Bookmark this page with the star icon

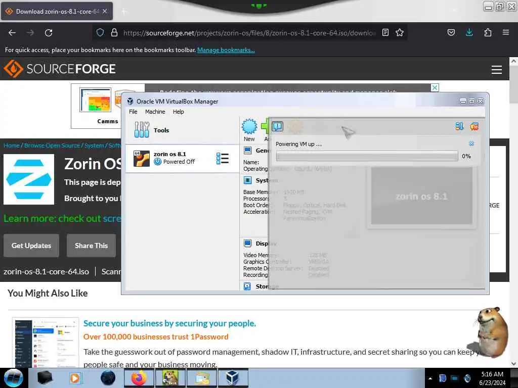point(400,32)
